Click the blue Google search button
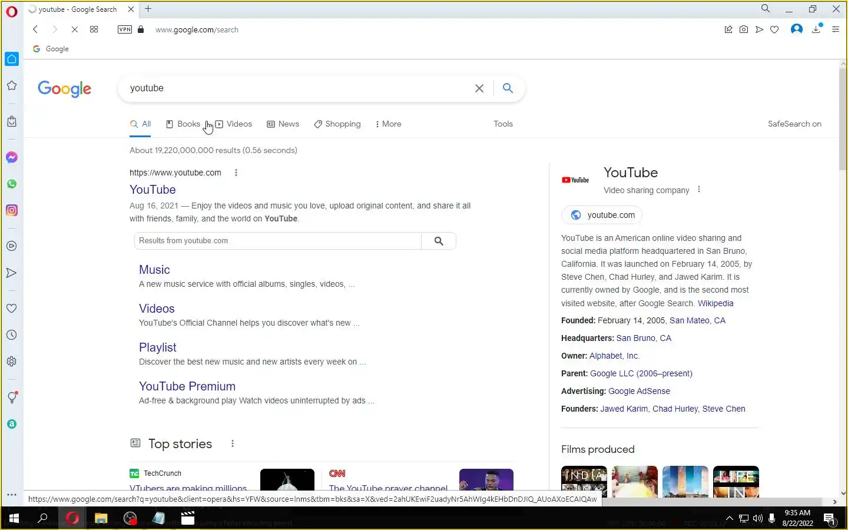 point(508,88)
